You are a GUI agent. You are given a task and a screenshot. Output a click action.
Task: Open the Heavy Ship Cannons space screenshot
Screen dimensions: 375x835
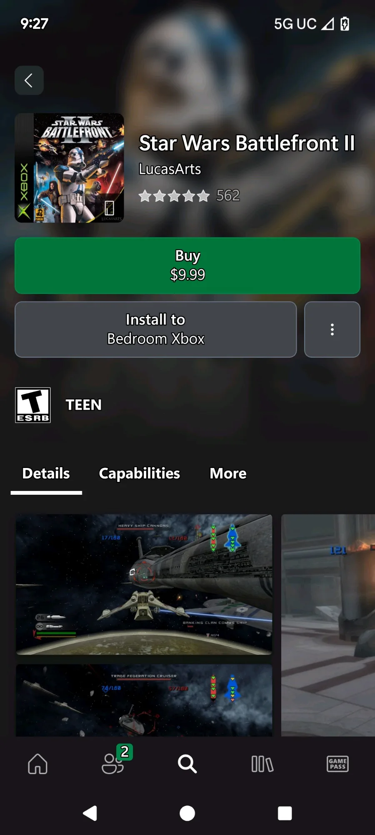(144, 584)
